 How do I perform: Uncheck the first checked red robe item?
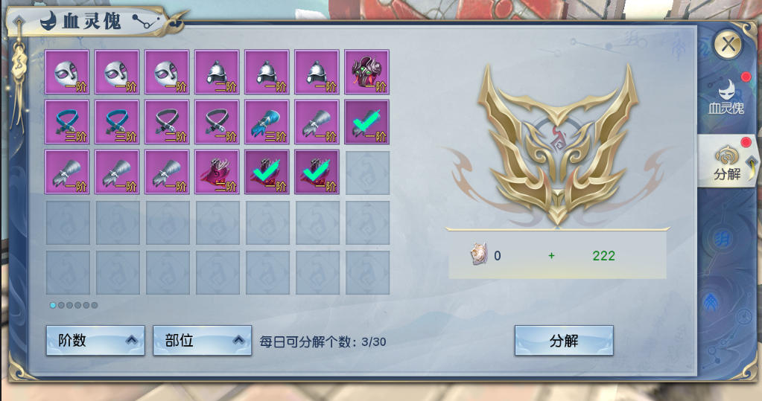click(x=267, y=173)
